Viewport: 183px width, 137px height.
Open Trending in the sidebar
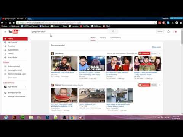(11, 46)
